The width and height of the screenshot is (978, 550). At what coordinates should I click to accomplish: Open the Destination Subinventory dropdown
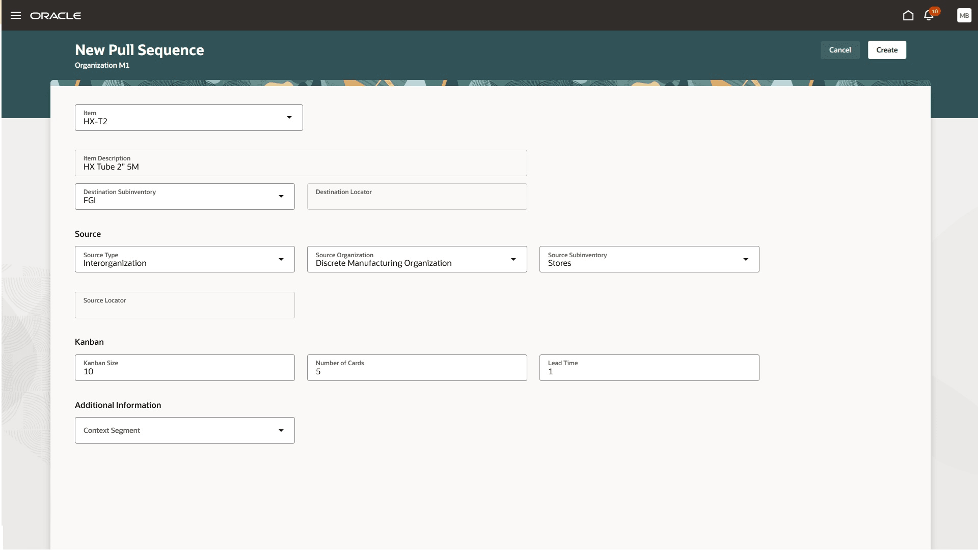click(x=281, y=197)
